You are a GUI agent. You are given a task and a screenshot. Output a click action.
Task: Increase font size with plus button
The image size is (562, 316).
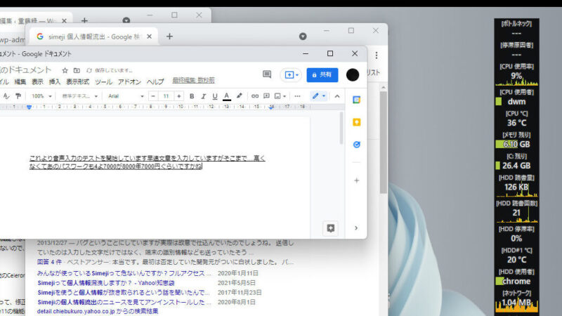coord(179,96)
